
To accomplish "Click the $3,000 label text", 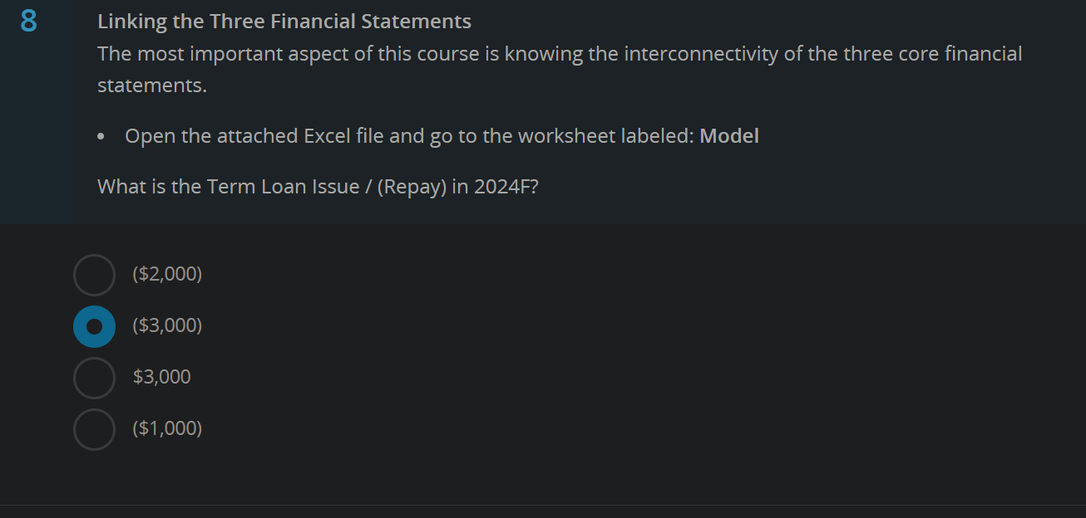I will click(160, 377).
